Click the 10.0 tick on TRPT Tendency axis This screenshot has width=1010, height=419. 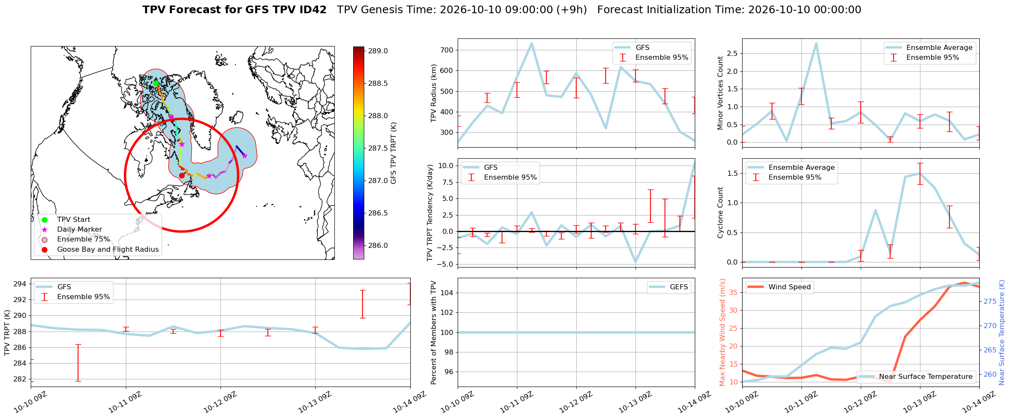click(x=444, y=166)
